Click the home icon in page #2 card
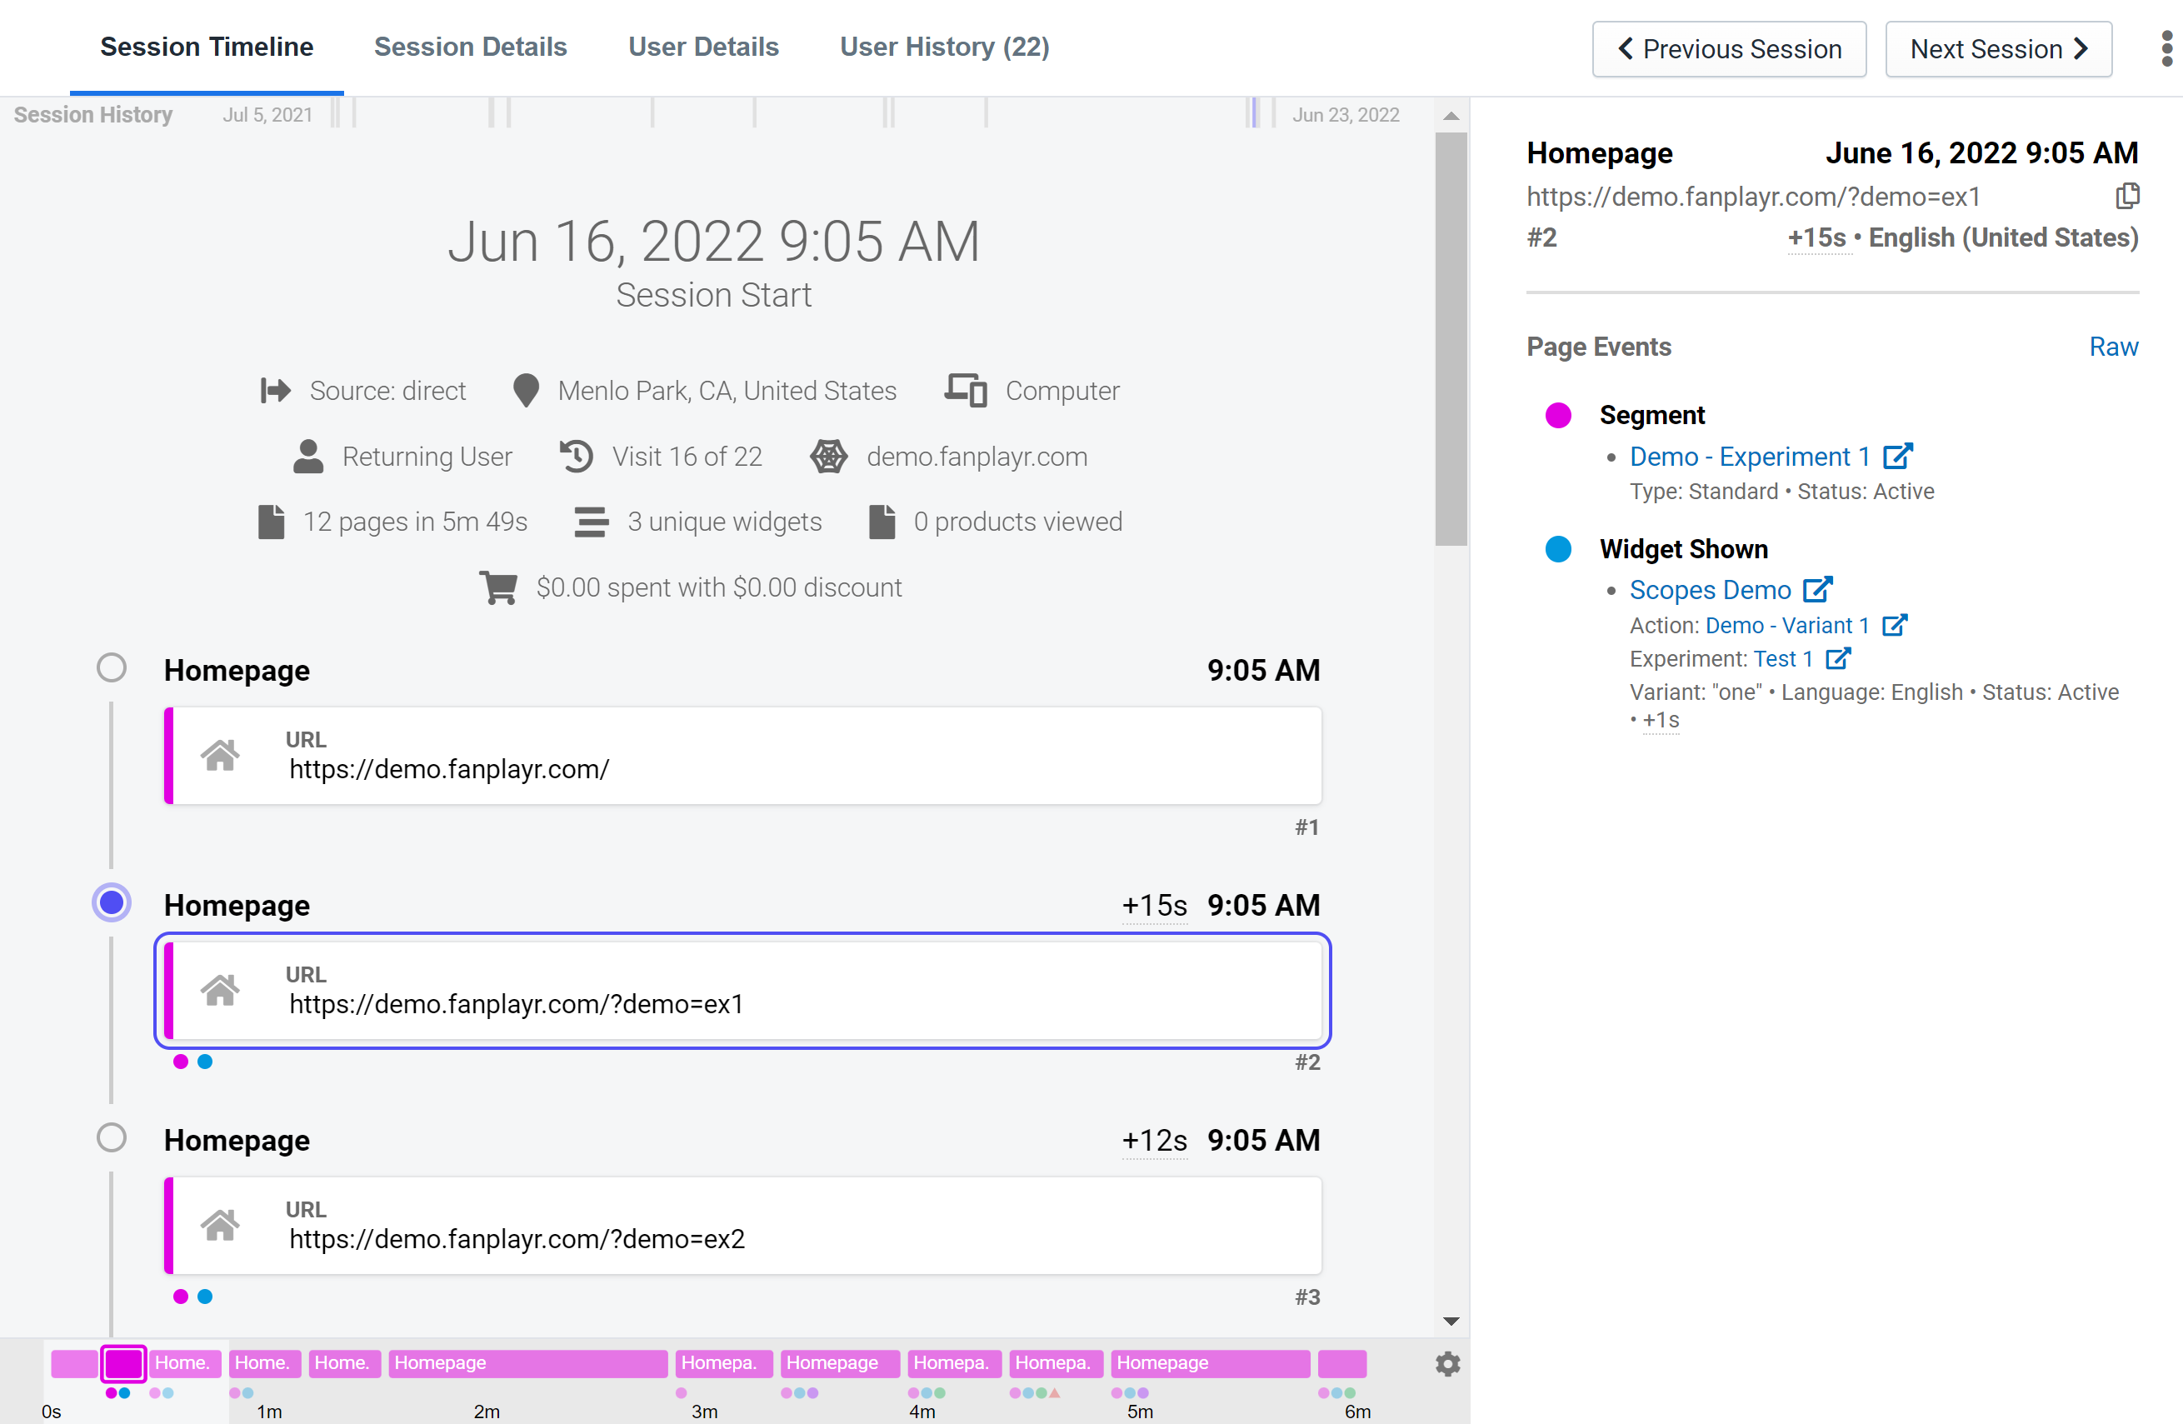 pos(220,990)
